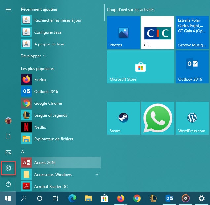210x205 pixels.
Task: Click the 'Les plus populaires' heading
Action: click(38, 69)
